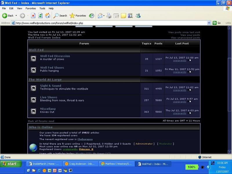
Task: Open the View menu
Action: pyautogui.click(x=19, y=8)
